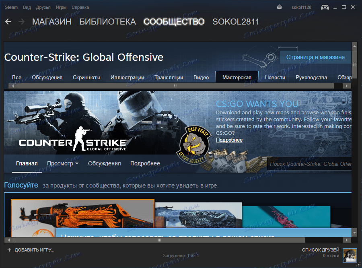362x268 pixels.
Task: Select the Руководства tab
Action: coord(311,77)
